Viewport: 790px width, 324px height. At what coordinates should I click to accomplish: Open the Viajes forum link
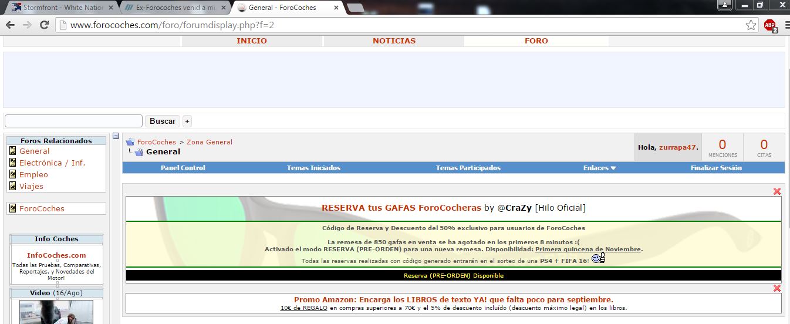31,186
